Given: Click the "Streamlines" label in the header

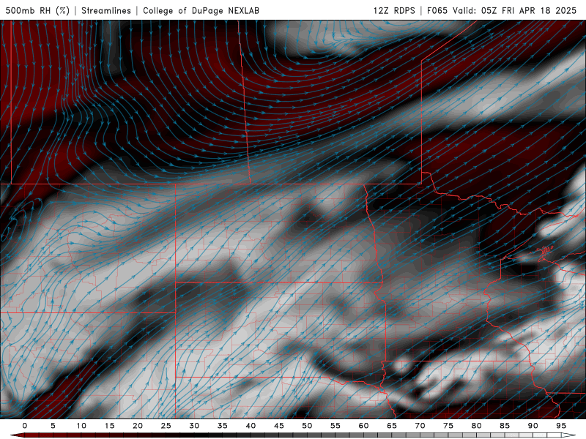Looking at the screenshot, I should [x=106, y=10].
